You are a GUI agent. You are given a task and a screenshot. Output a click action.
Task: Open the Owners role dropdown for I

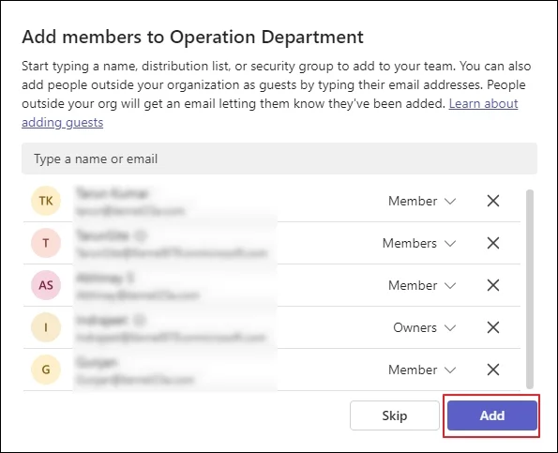point(424,327)
